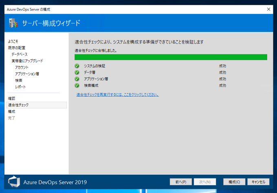Click the 適合性チェックに合格しました message
Screen dimensions: 277x193
[96, 50]
